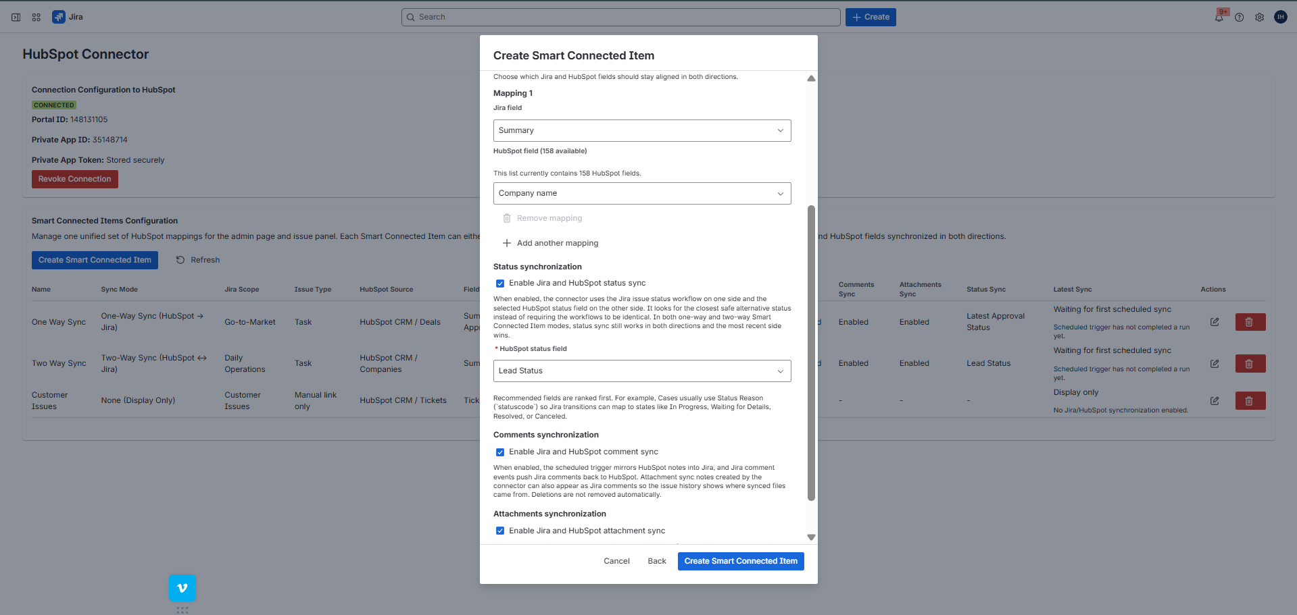Change the Company name HubSpot field dropdown
This screenshot has height=615, width=1297.
point(641,193)
